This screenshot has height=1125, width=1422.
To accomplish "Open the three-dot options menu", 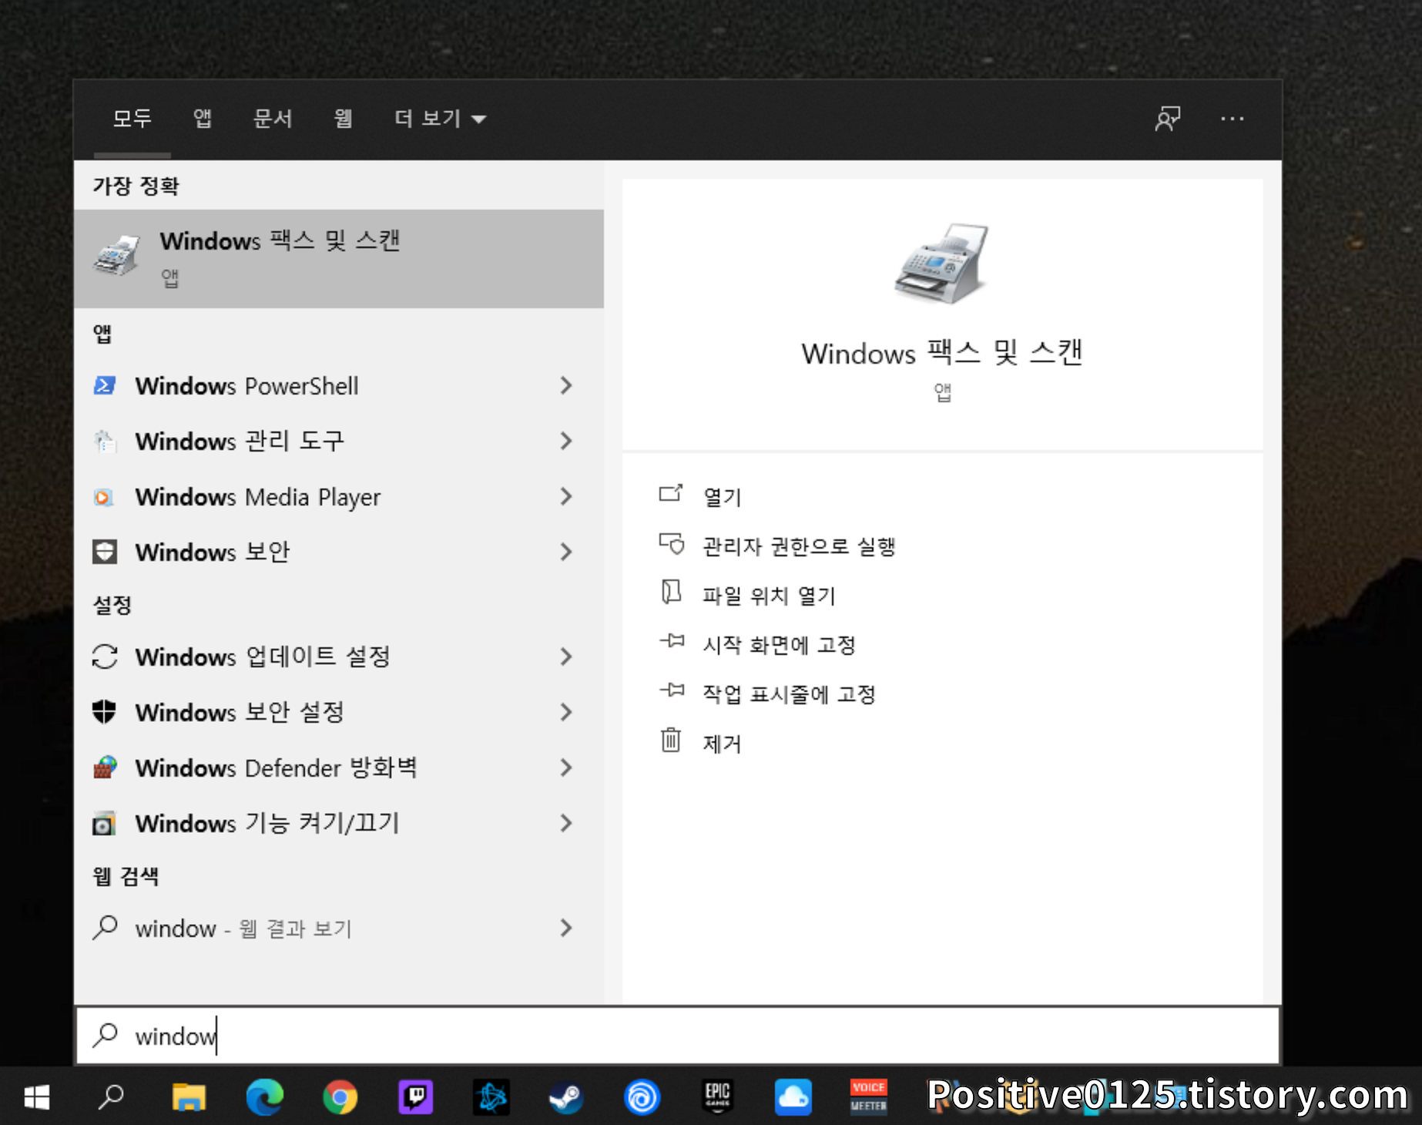I will pos(1233,119).
